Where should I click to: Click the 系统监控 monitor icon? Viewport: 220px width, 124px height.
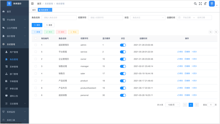(x=4, y=112)
